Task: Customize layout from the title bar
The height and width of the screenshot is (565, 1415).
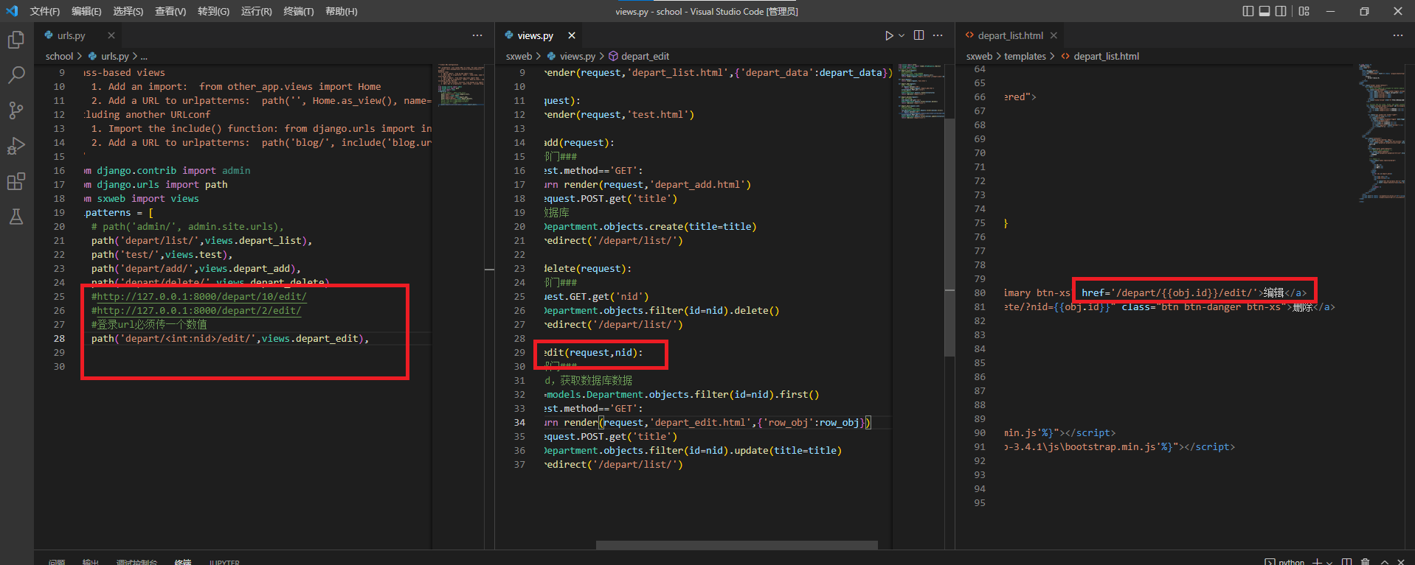Action: [1304, 11]
